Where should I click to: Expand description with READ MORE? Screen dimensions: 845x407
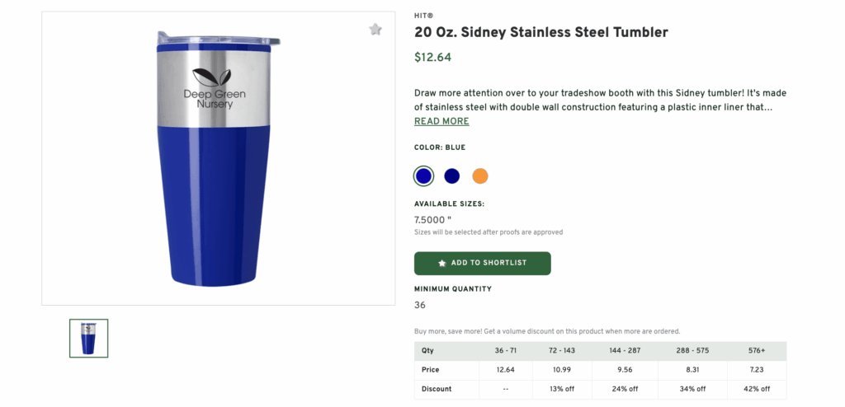click(x=441, y=121)
